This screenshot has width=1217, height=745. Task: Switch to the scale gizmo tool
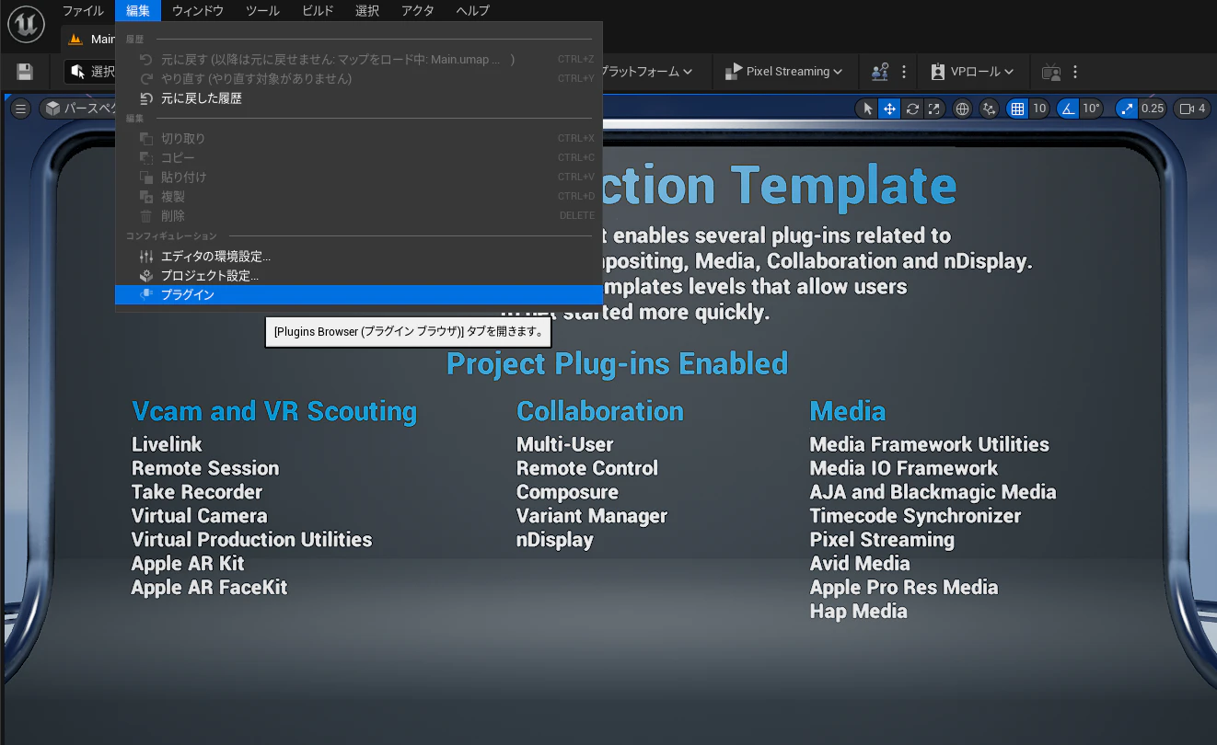click(x=934, y=109)
